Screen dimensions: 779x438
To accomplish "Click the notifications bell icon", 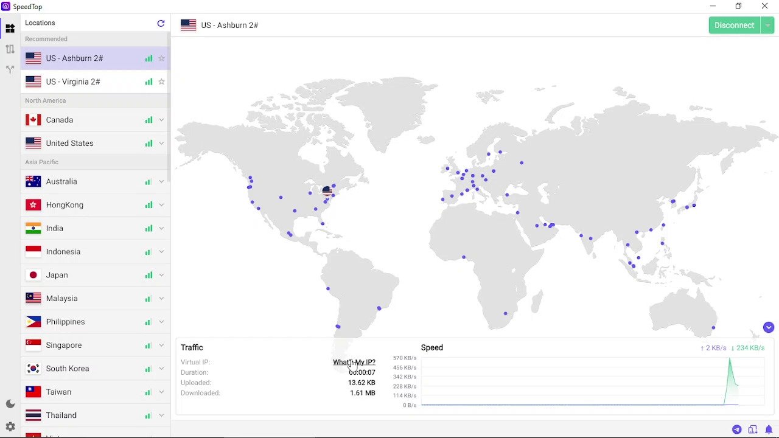I will [769, 429].
